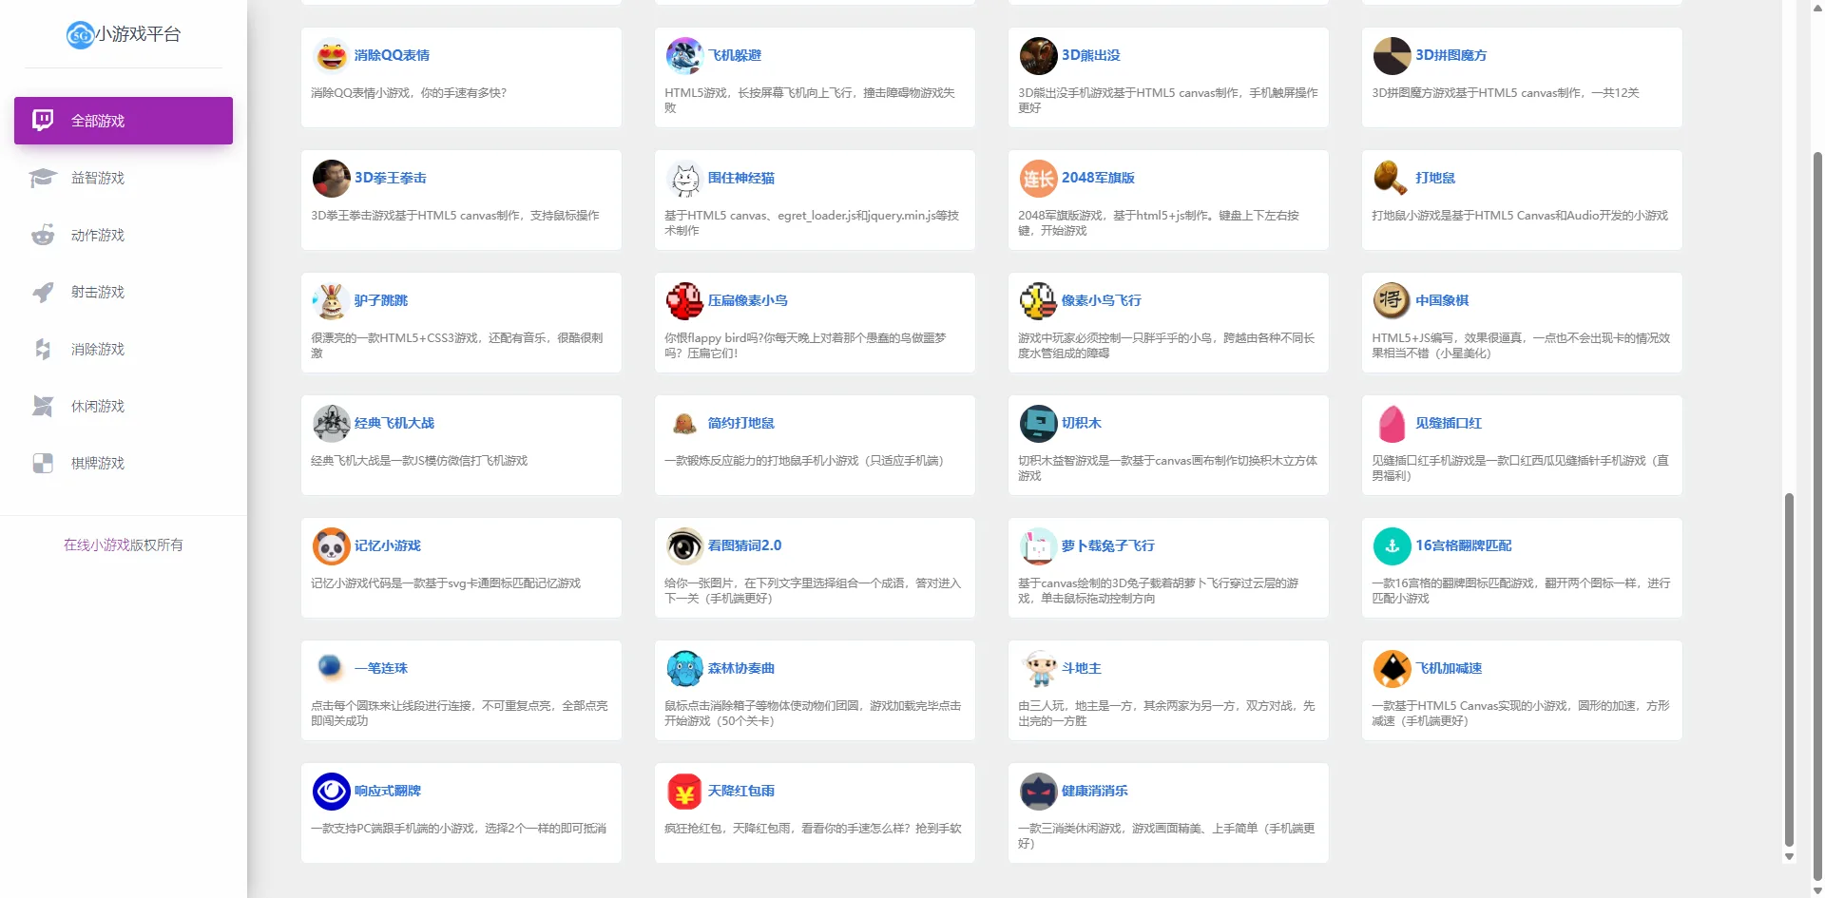Open the 斗地主 game link
1825x898 pixels.
(x=1081, y=669)
